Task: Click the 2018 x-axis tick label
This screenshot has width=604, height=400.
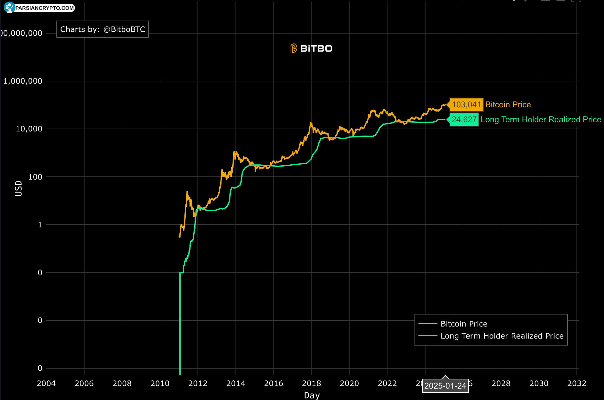Action: [312, 383]
